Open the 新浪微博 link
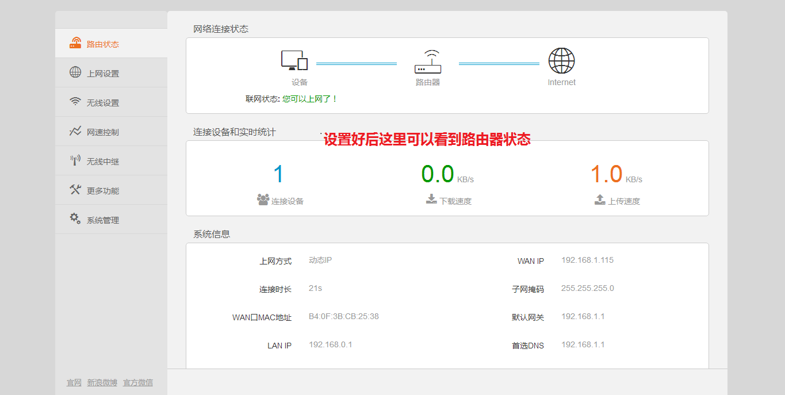 [x=102, y=382]
